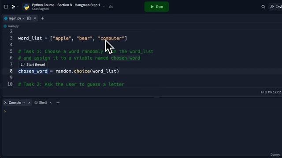This screenshot has width=282, height=158.
Task: Click the split pane icon on main.py tab
Action: 29,18
